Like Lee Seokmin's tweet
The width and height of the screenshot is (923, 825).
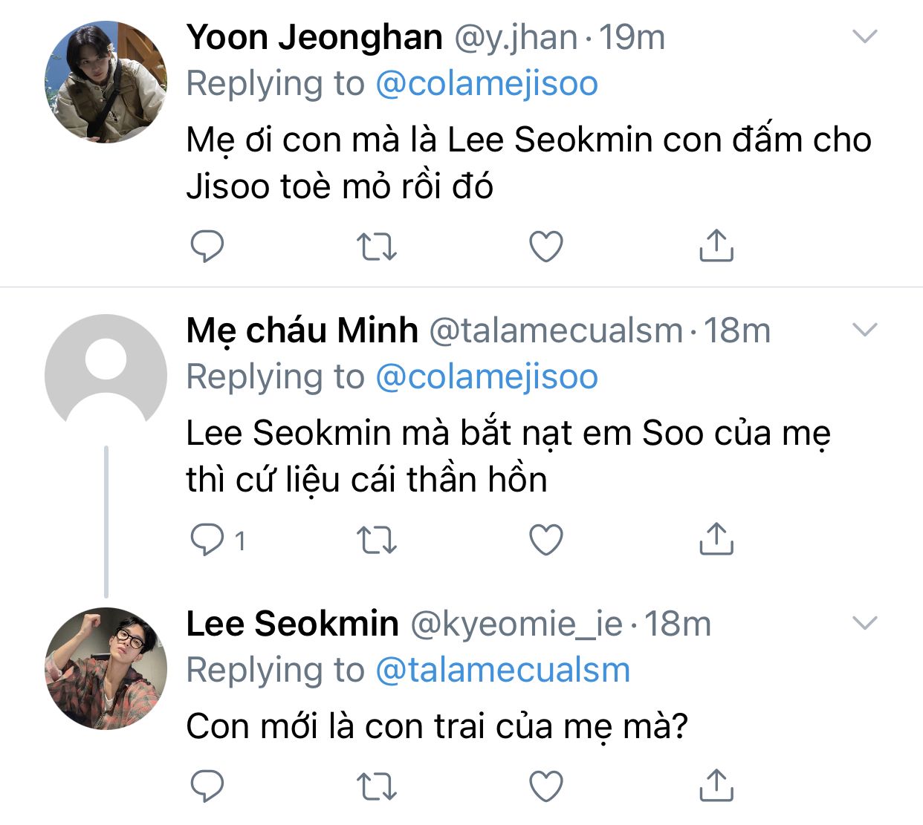(545, 786)
